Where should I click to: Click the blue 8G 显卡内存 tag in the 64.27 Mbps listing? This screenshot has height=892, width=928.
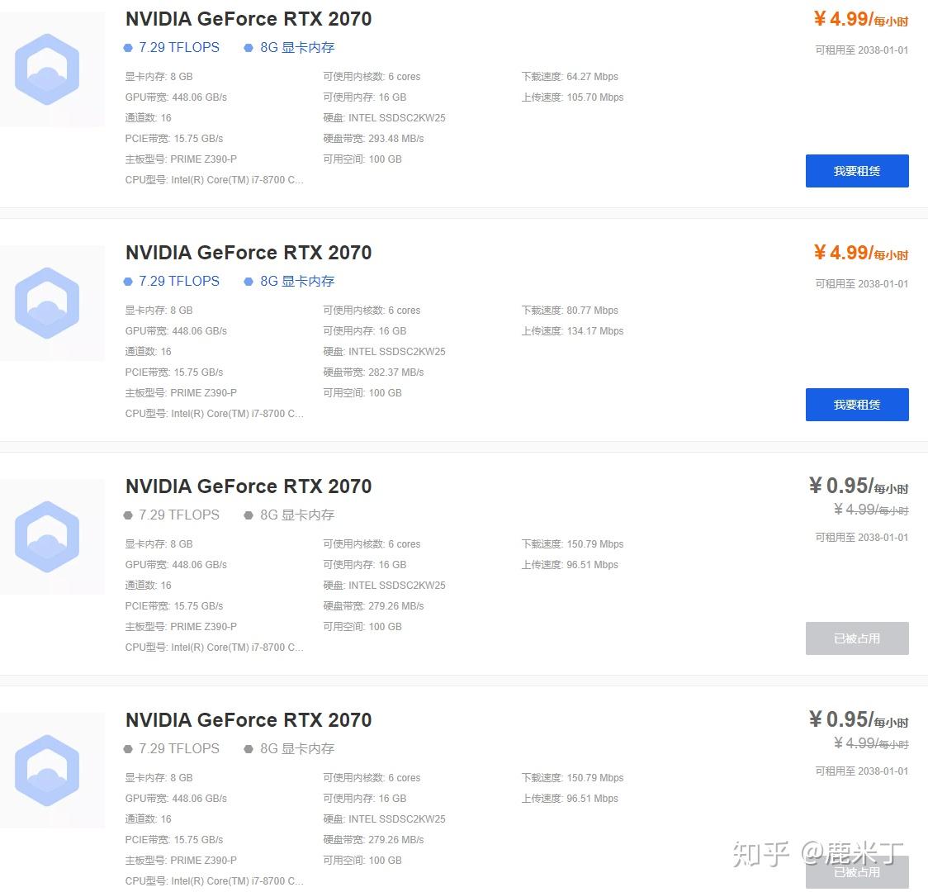click(x=290, y=47)
